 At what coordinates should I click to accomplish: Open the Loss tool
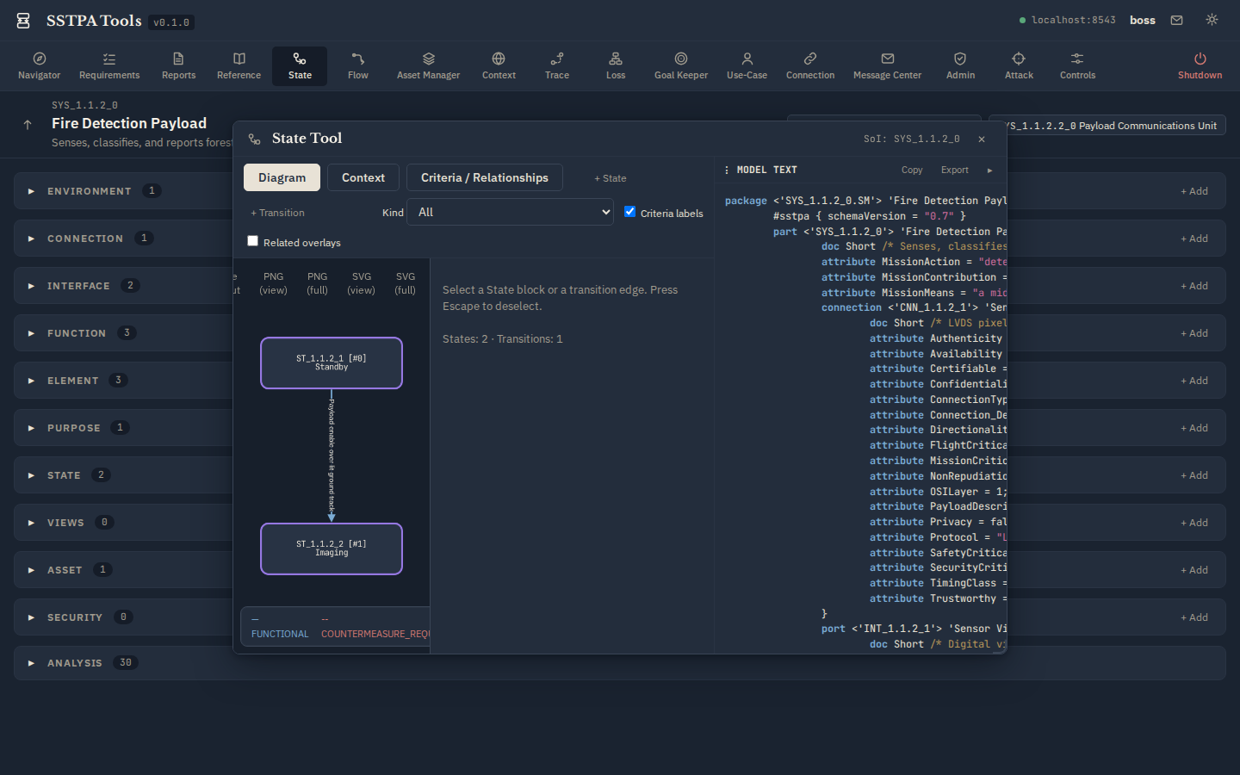coord(616,66)
